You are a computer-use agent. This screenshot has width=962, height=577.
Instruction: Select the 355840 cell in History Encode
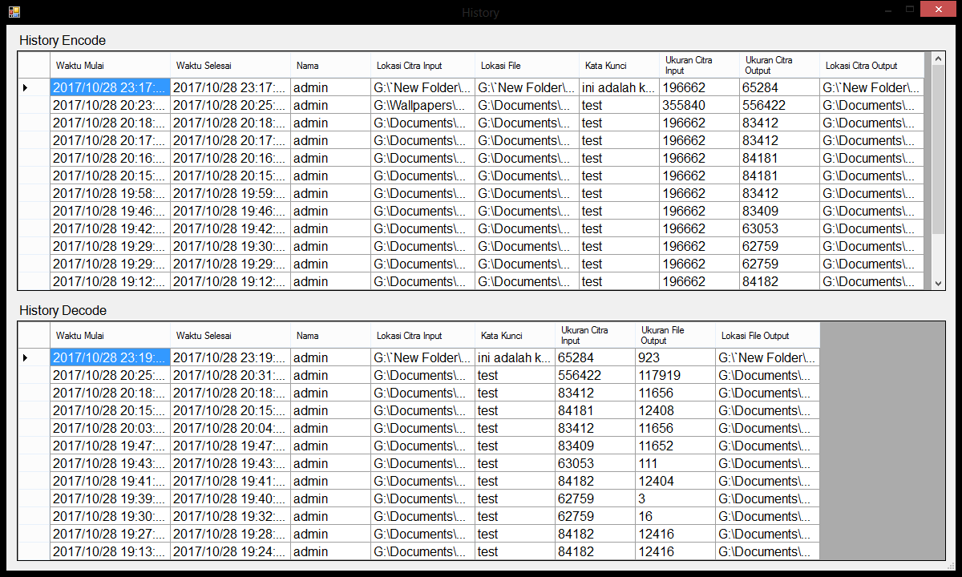coord(699,106)
